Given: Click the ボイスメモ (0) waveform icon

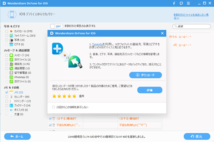Looking at the screenshot, I should pyautogui.click(x=11, y=110).
